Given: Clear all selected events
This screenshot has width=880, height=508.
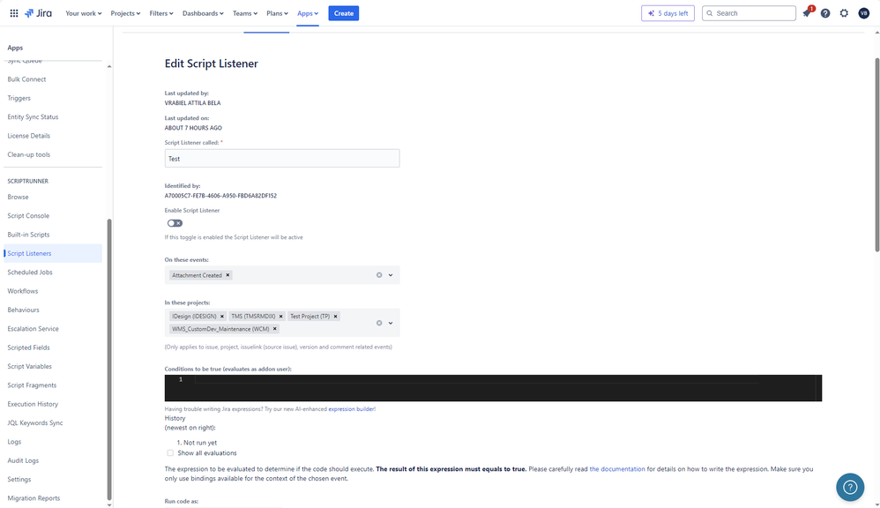Looking at the screenshot, I should (x=379, y=275).
